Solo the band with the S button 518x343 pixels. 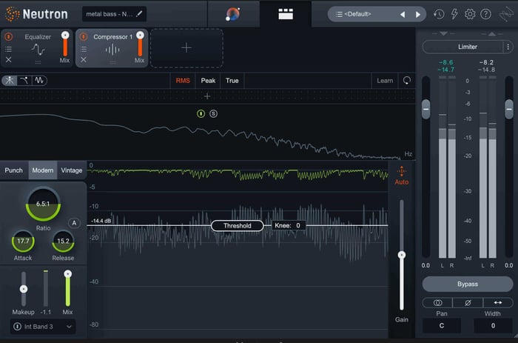click(x=213, y=114)
